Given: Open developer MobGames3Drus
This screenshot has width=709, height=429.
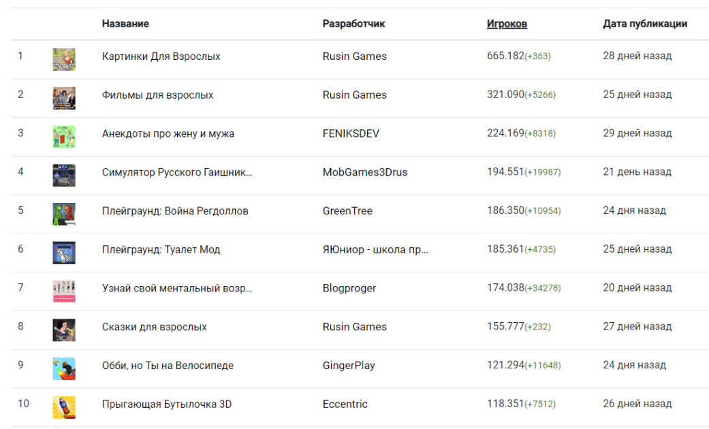Looking at the screenshot, I should coord(365,172).
